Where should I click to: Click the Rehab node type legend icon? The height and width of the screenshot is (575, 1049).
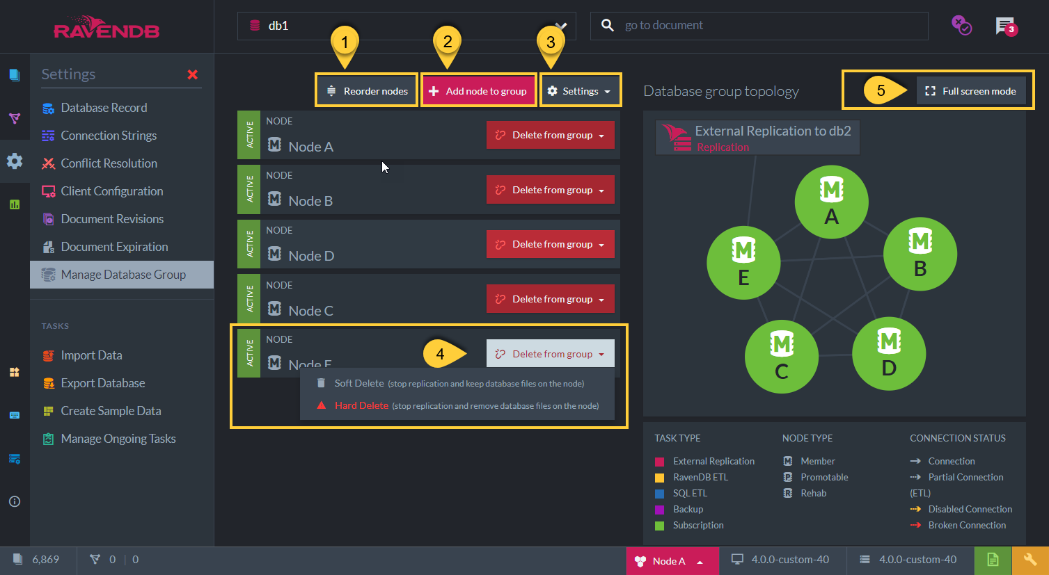788,493
